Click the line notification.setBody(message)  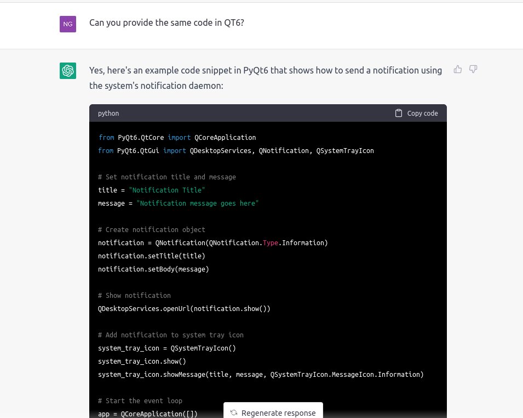(x=153, y=269)
